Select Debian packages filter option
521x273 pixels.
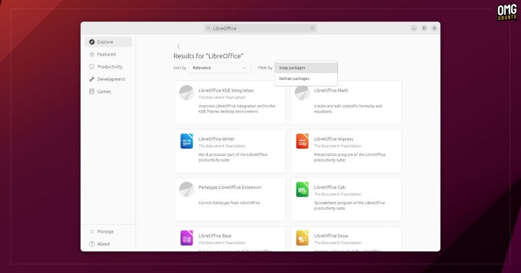(306, 79)
